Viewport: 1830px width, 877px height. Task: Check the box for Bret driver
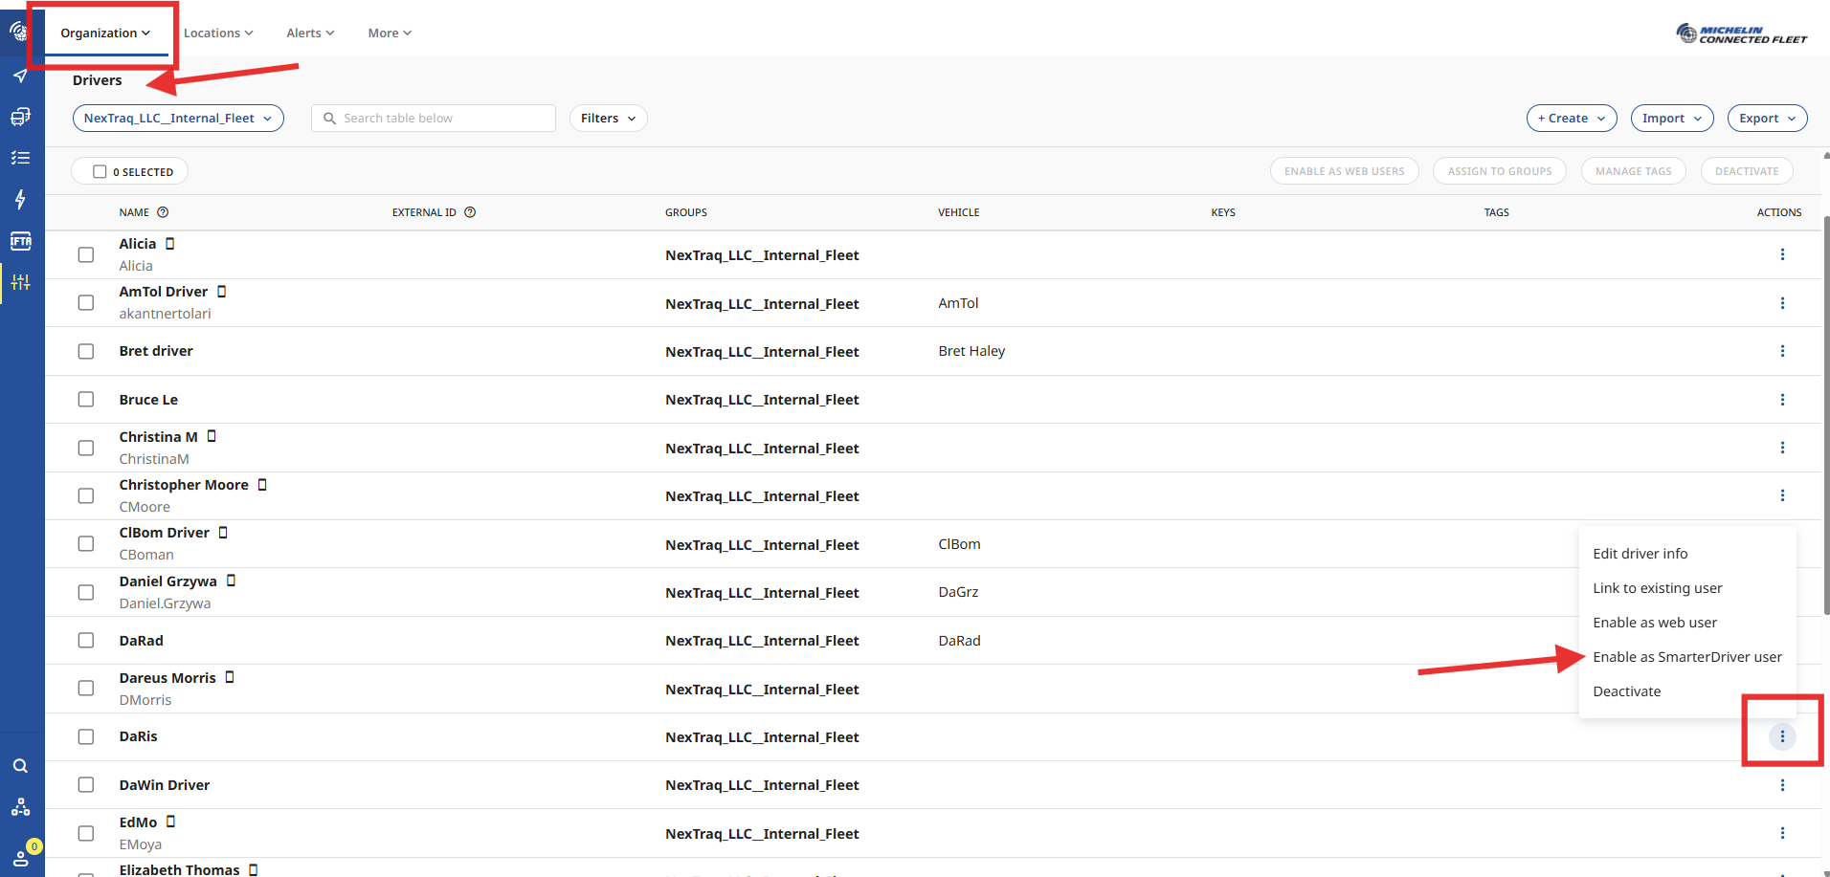pyautogui.click(x=86, y=351)
